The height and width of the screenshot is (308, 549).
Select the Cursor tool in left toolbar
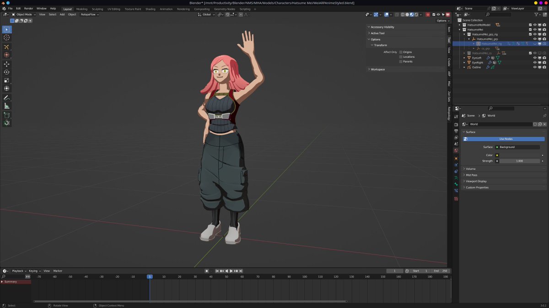(x=6, y=37)
